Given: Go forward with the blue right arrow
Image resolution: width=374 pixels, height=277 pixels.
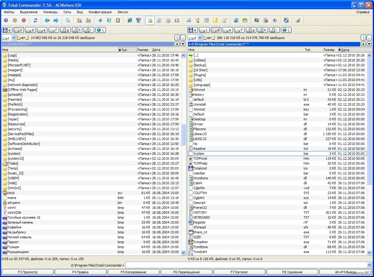Looking at the screenshot, I should pyautogui.click(x=56, y=21).
